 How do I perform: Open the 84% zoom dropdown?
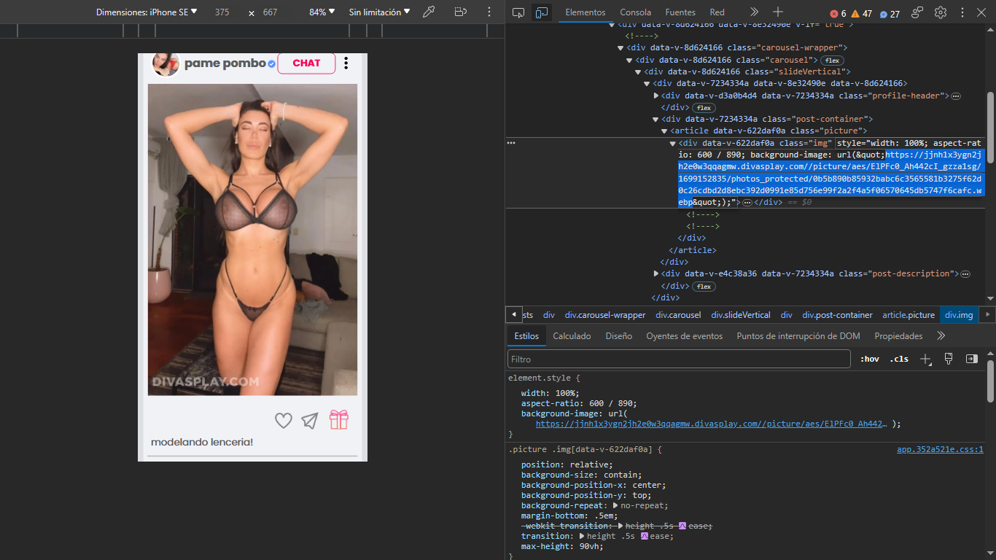pos(322,12)
